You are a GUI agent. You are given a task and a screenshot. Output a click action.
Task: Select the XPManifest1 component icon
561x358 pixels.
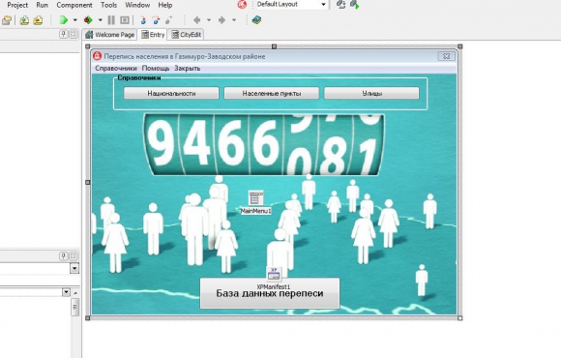(274, 274)
